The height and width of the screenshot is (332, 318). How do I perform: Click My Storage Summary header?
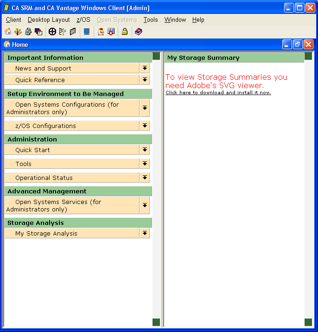click(234, 57)
